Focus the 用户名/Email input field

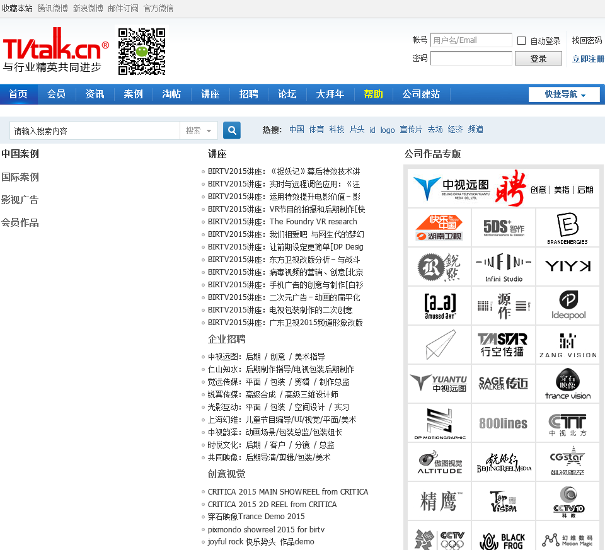tap(471, 40)
